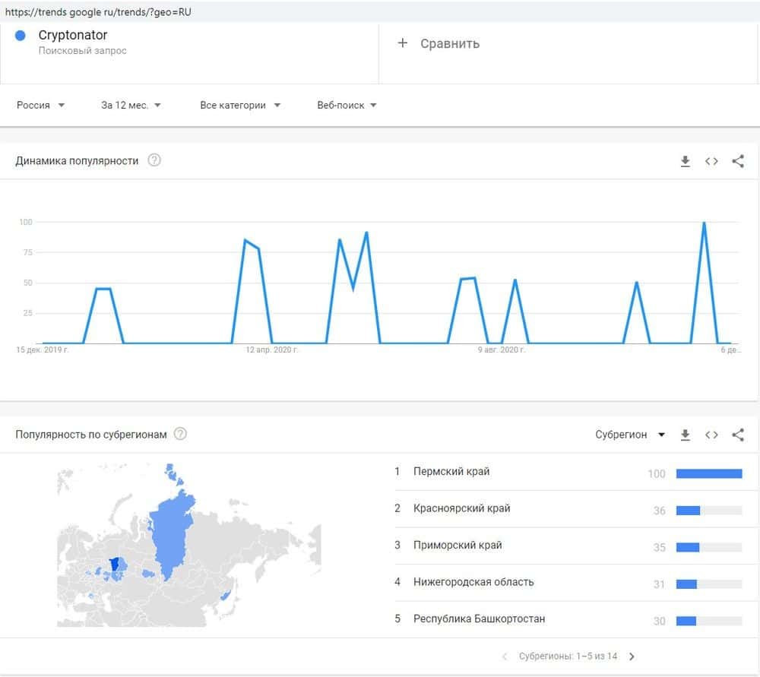Open help icon next to Динамика популярности
Image resolution: width=760 pixels, height=677 pixels.
pyautogui.click(x=154, y=160)
